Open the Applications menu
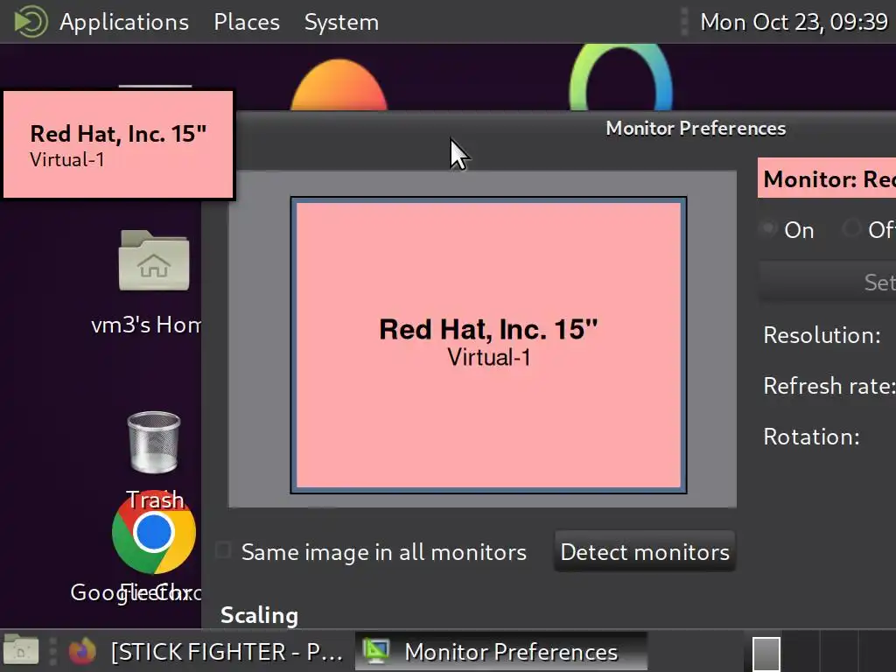The width and height of the screenshot is (896, 672). pyautogui.click(x=124, y=22)
